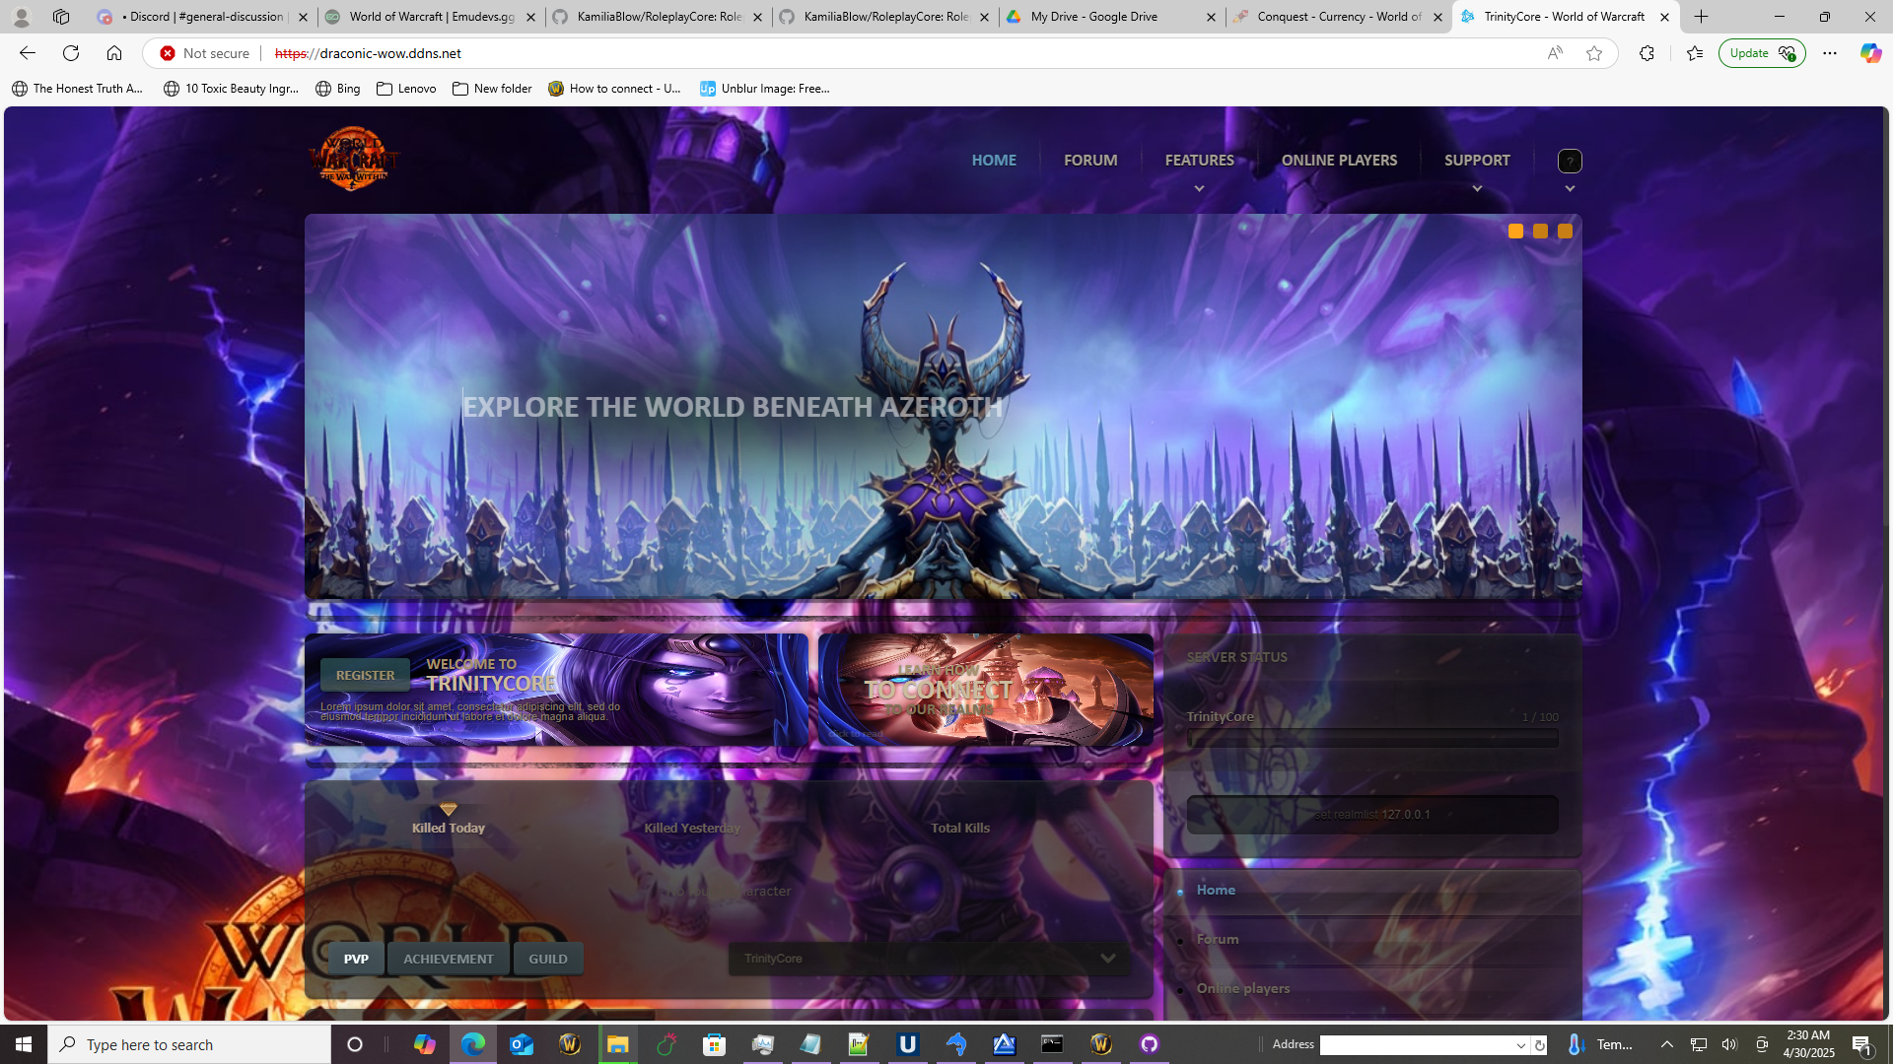Open GitHub Desktop taskbar icon
Screen dimensions: 1893x1064
point(1150,1044)
